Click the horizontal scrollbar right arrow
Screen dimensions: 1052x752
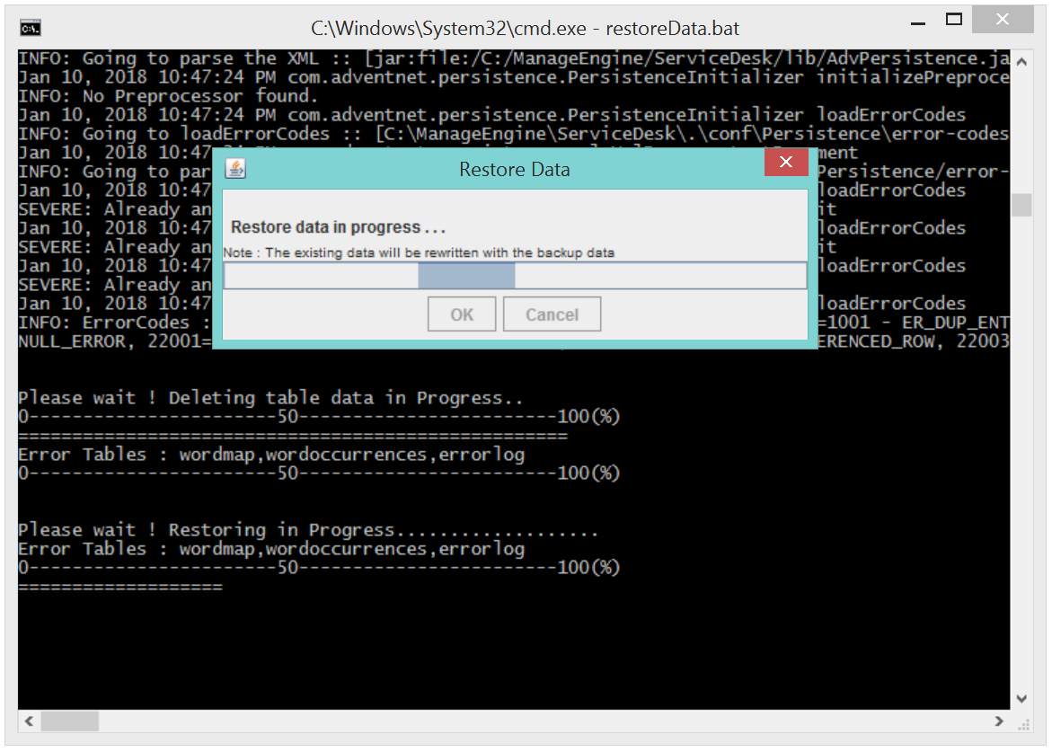(x=999, y=721)
